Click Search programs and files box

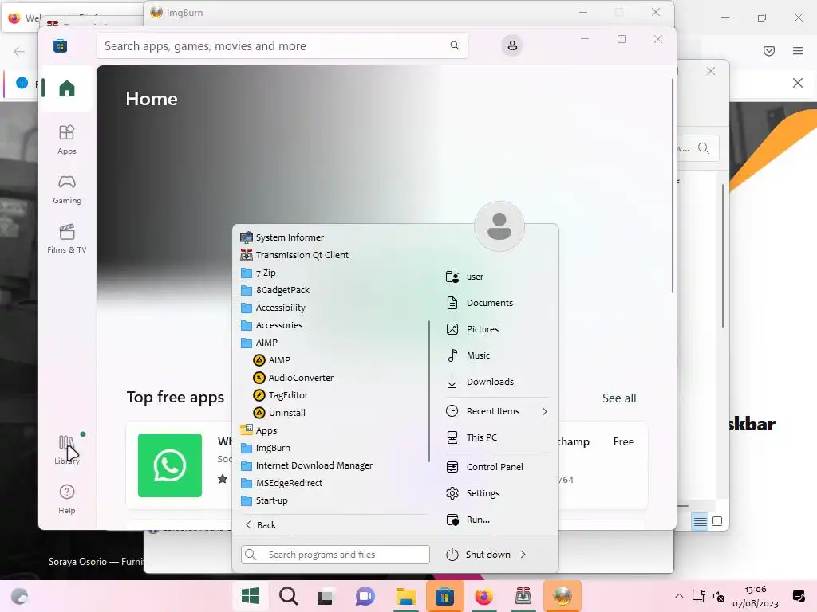coord(335,555)
